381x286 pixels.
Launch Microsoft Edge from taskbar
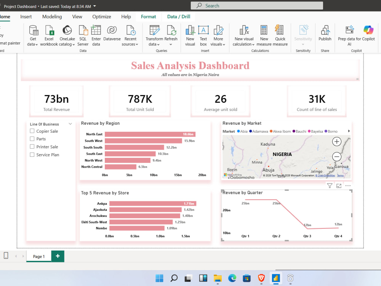coord(232,278)
